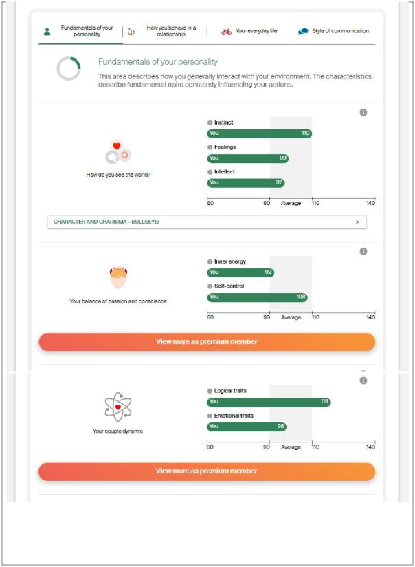Open info for couple dynamic section
This screenshot has width=415, height=567.
363,381
